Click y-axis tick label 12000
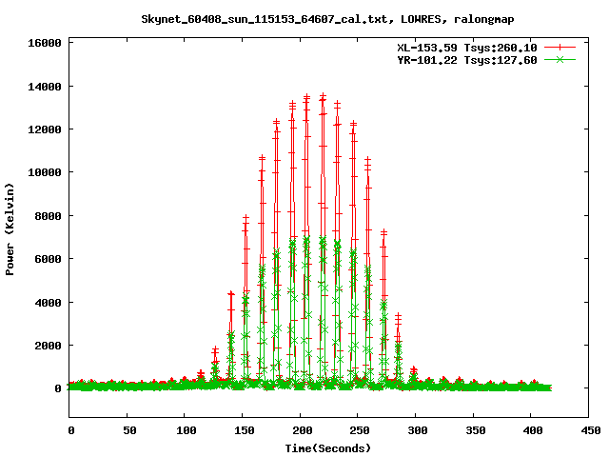 (x=45, y=129)
